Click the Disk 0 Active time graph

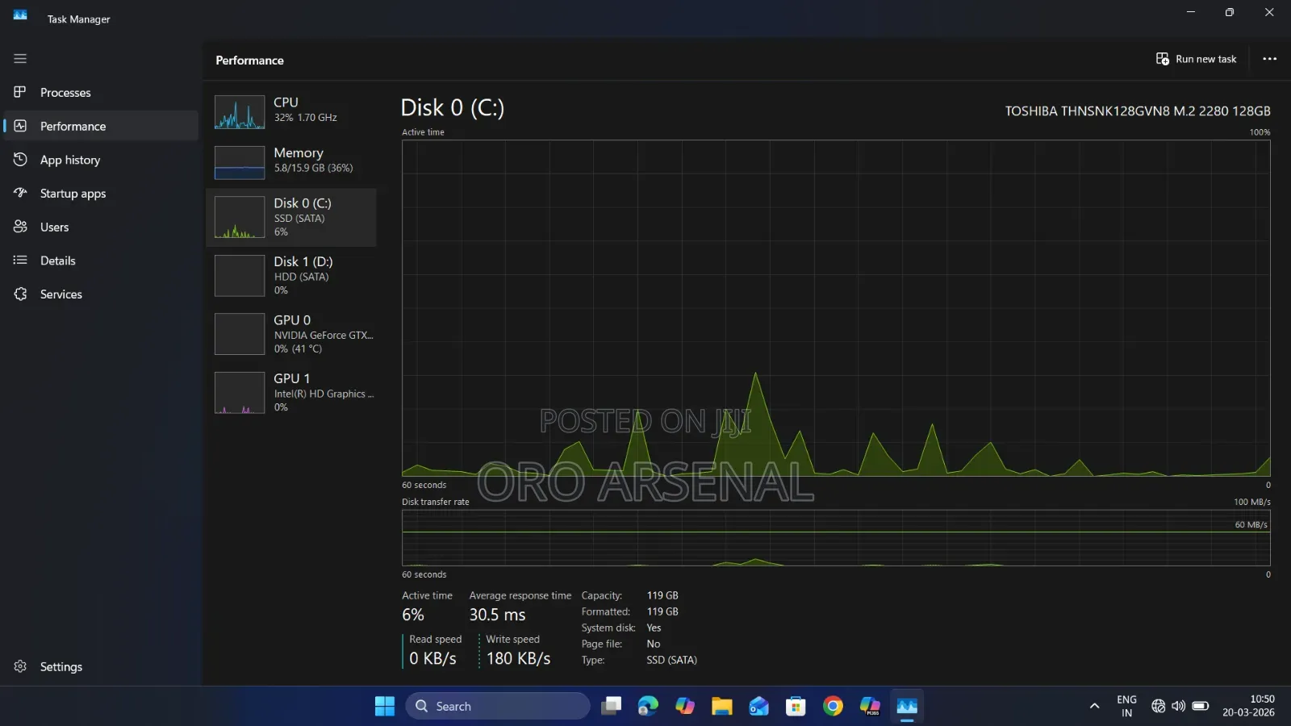(x=836, y=308)
